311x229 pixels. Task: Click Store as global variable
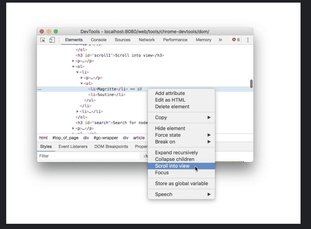pos(181,183)
